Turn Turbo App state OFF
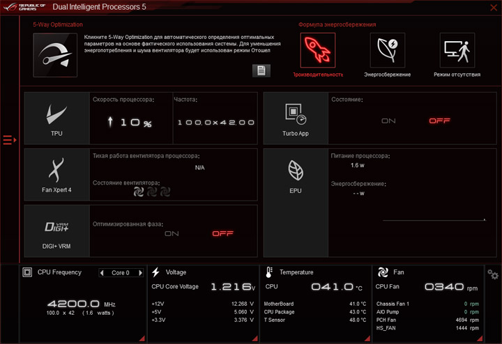Viewport: 502px width, 344px height. 439,121
